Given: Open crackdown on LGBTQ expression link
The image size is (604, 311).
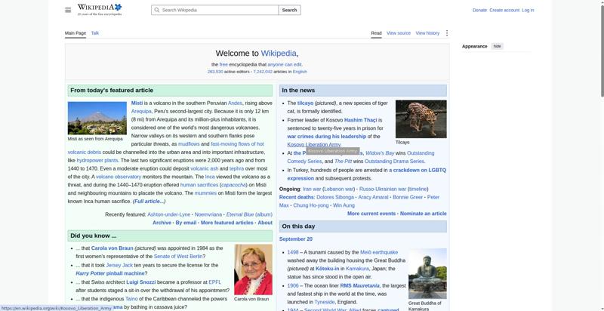Looking at the screenshot, I should tap(367, 174).
